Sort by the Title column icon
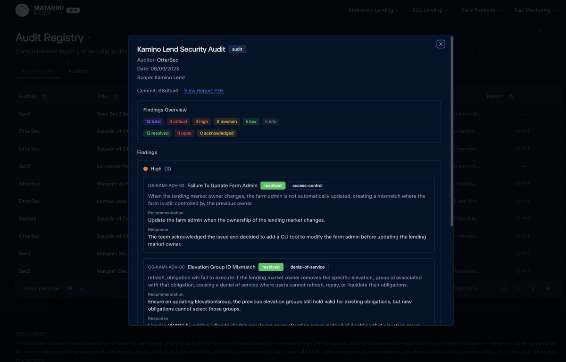Image resolution: width=566 pixels, height=362 pixels. (x=116, y=96)
